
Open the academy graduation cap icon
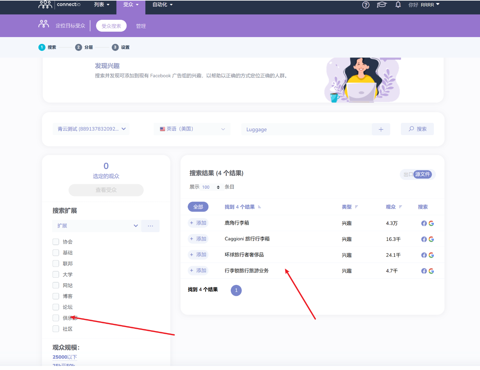coord(381,5)
